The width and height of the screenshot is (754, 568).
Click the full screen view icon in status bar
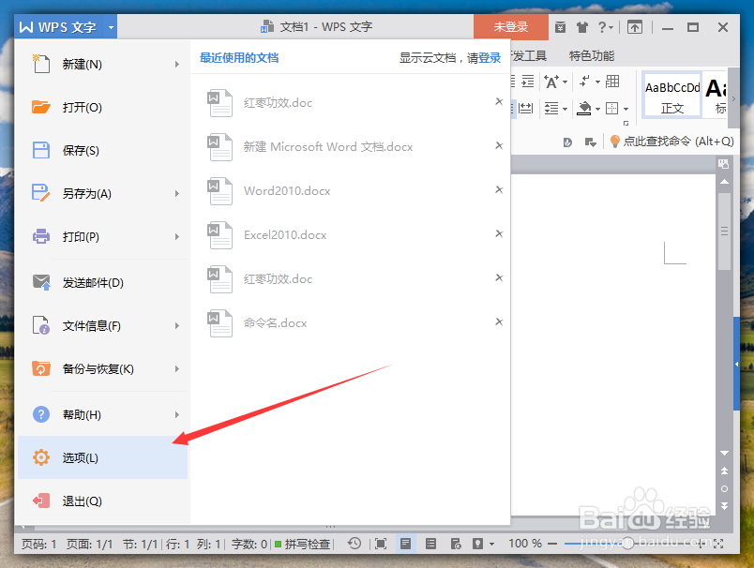point(381,544)
